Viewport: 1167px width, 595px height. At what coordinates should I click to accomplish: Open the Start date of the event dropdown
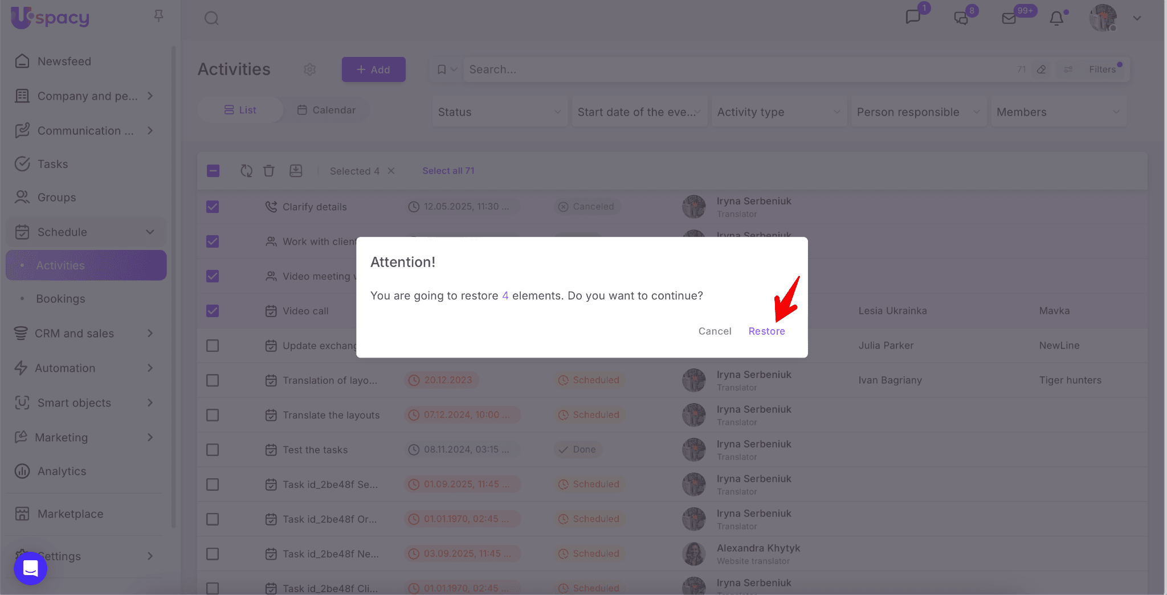[x=639, y=112]
